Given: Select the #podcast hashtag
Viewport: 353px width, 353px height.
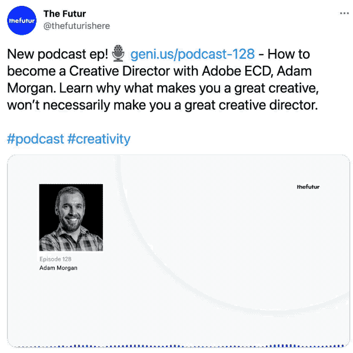Looking at the screenshot, I should (x=35, y=139).
